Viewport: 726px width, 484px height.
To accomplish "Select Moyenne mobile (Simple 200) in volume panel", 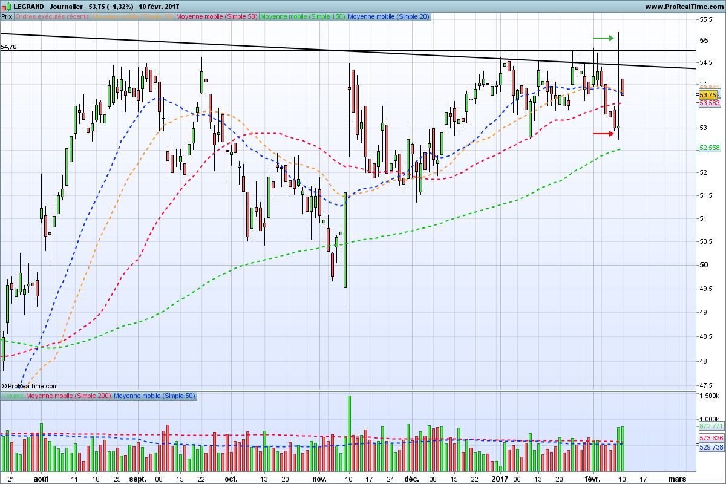I will (x=68, y=396).
